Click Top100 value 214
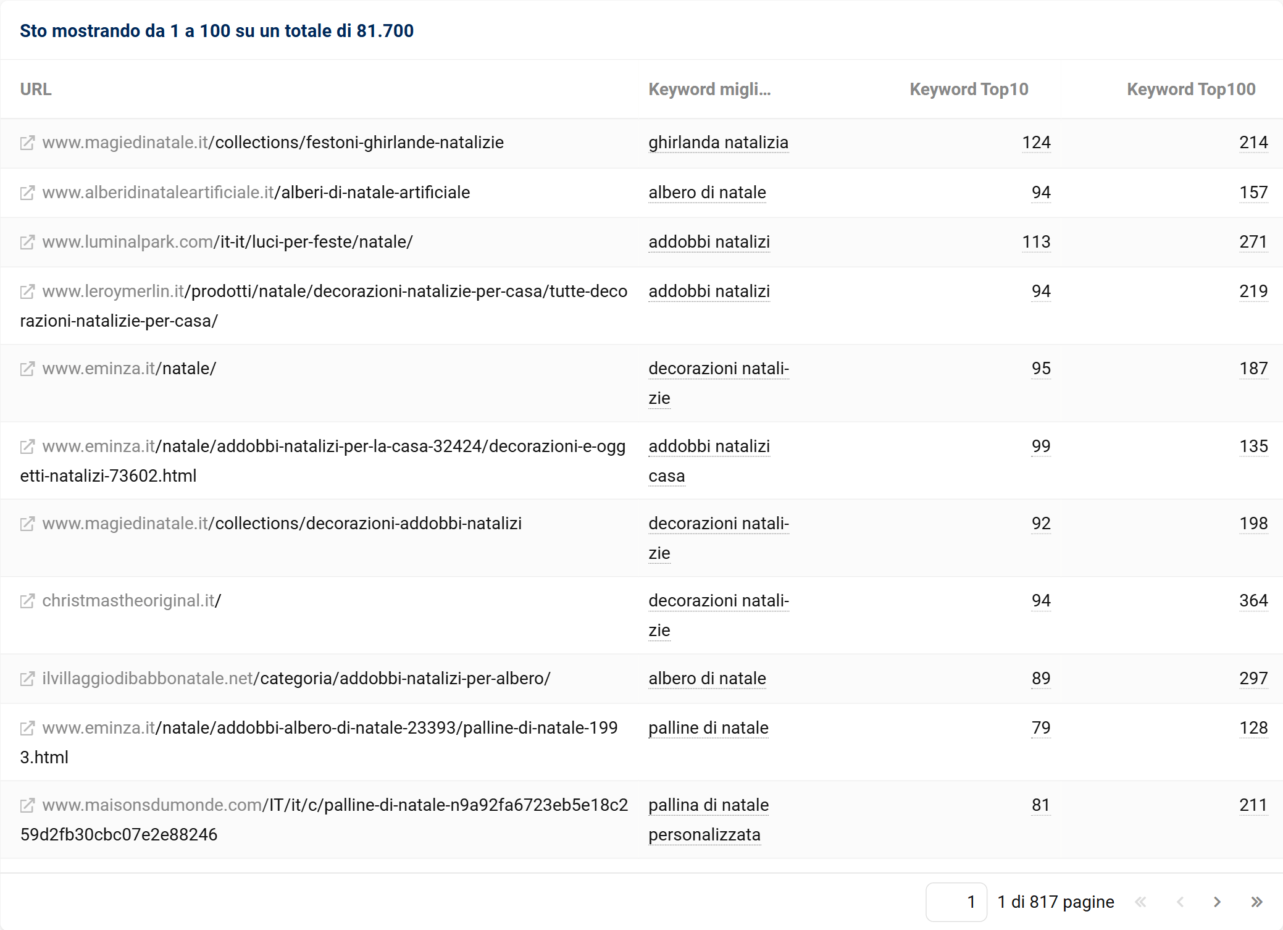 pyautogui.click(x=1253, y=143)
